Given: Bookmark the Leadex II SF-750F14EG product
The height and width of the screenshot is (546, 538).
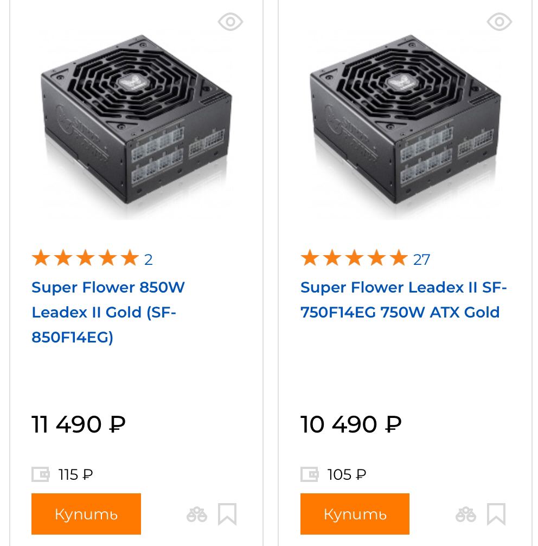Looking at the screenshot, I should 496,514.
